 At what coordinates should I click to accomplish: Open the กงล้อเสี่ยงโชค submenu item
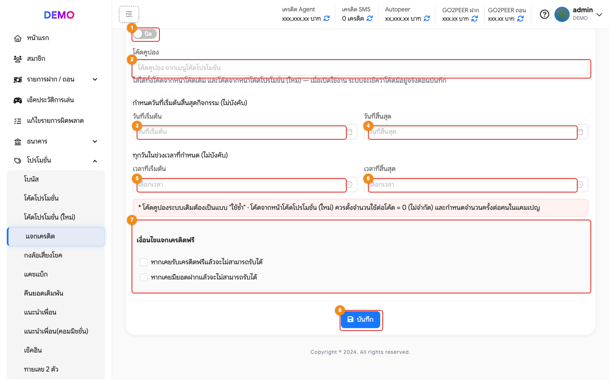click(x=56, y=255)
